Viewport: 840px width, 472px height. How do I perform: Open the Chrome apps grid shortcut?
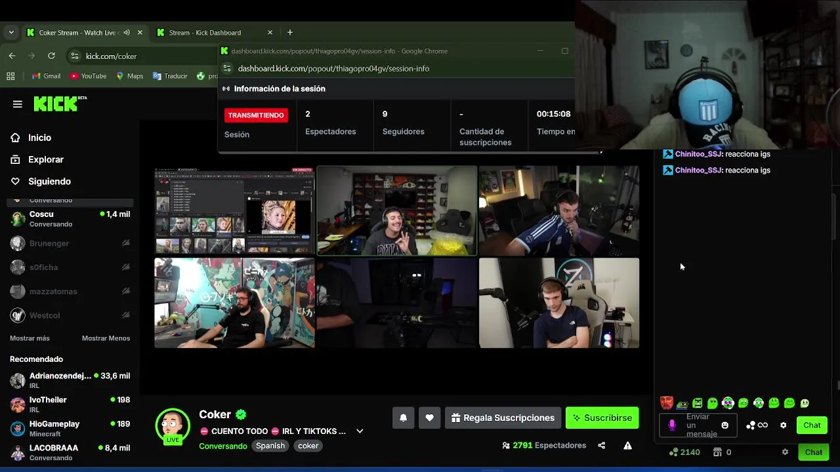click(x=10, y=76)
